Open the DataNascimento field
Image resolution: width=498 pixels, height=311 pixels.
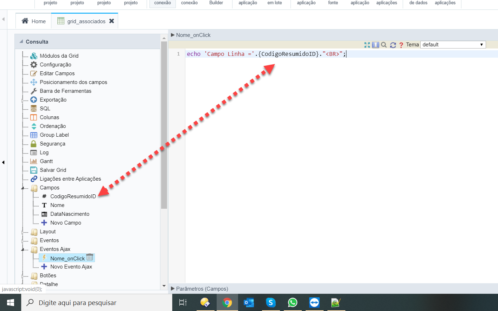click(70, 214)
